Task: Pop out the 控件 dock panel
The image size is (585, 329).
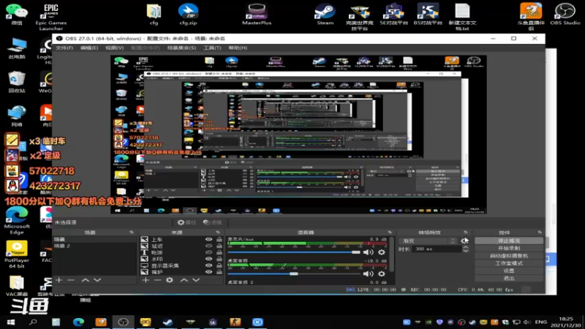Action: (540, 232)
